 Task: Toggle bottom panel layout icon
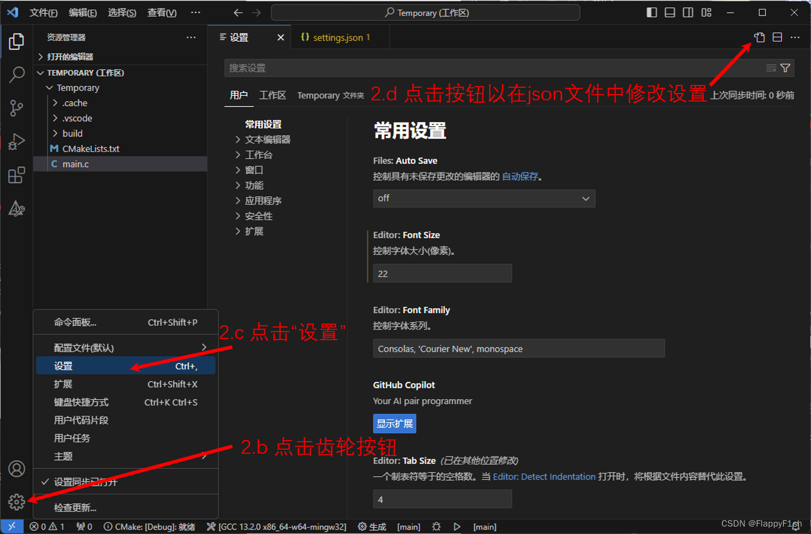pyautogui.click(x=670, y=13)
